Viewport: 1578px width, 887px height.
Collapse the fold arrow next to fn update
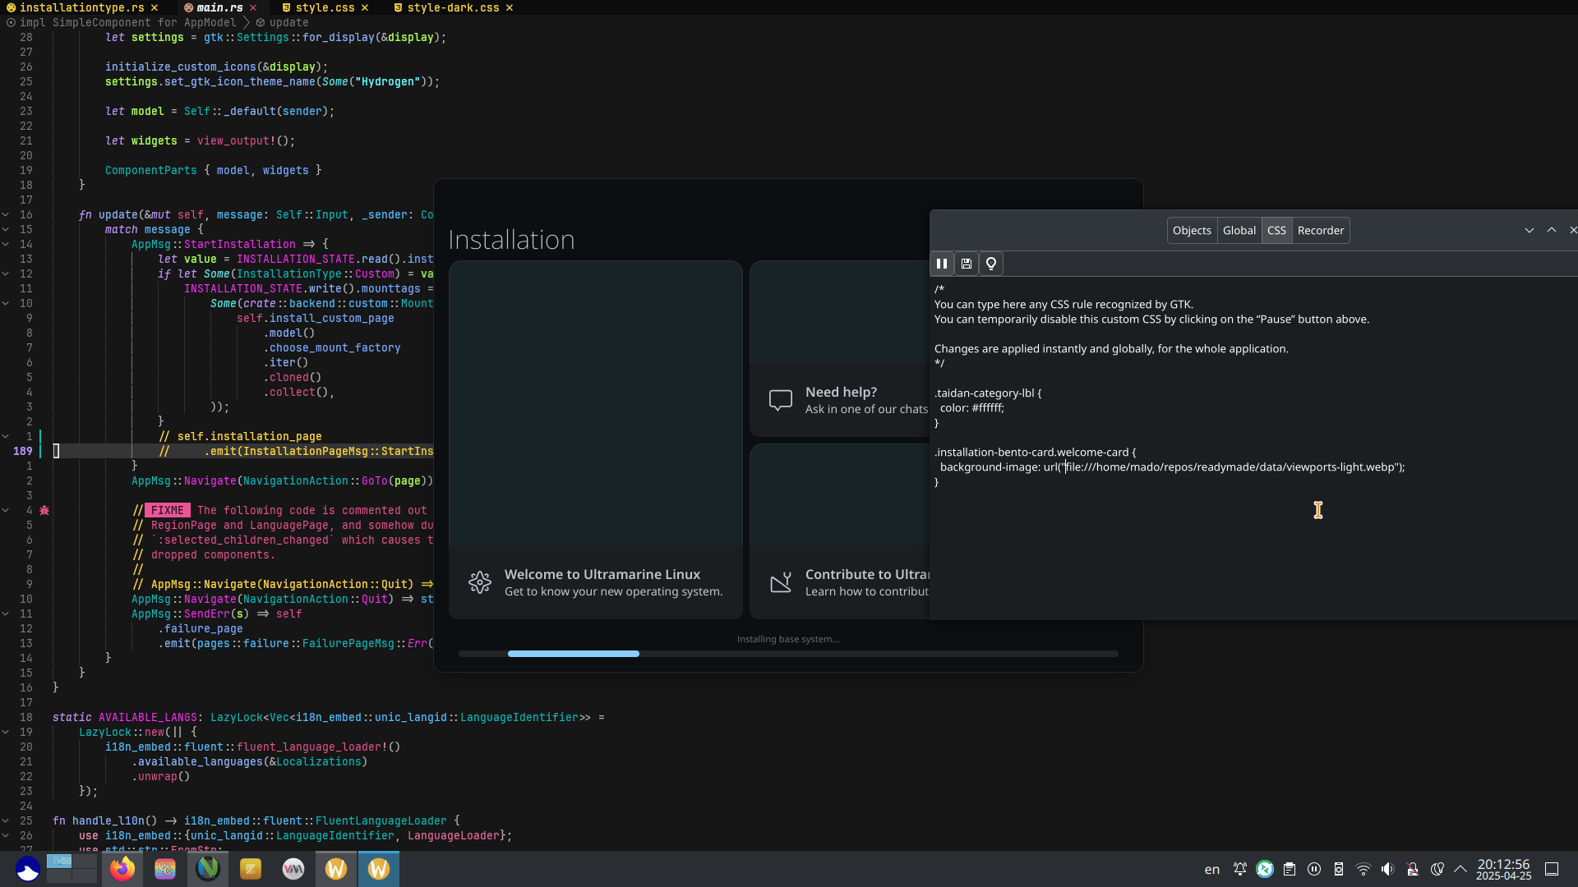point(6,215)
